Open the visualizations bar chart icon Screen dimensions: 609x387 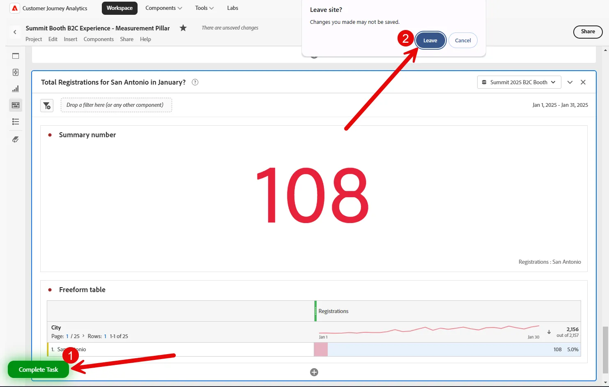(16, 89)
